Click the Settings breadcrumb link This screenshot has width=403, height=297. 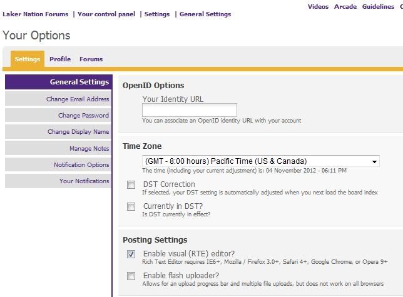pos(157,14)
